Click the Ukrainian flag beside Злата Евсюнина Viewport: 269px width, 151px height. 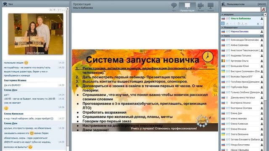[223, 134]
